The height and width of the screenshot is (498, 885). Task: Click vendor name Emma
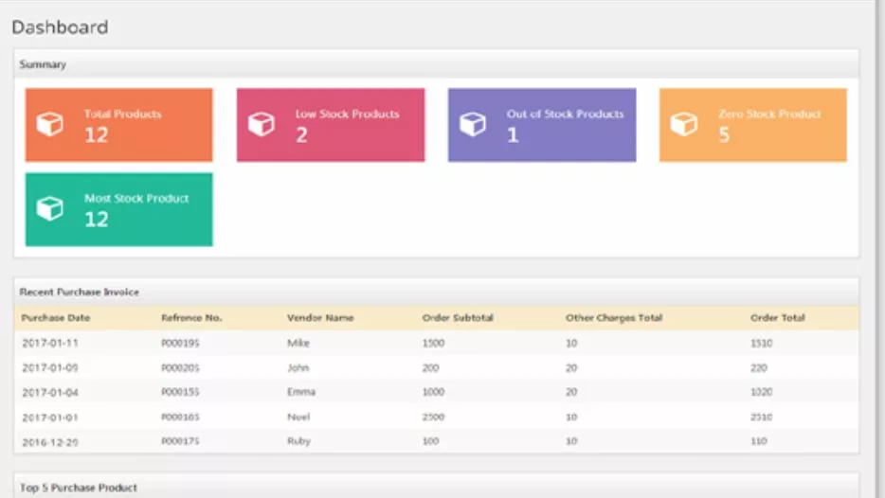pos(300,392)
